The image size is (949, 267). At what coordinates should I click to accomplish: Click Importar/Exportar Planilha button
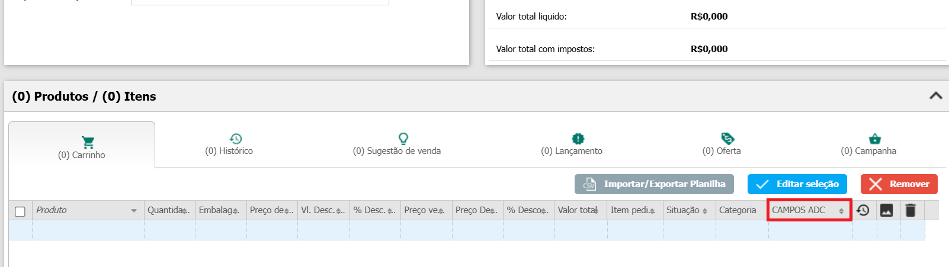click(654, 184)
